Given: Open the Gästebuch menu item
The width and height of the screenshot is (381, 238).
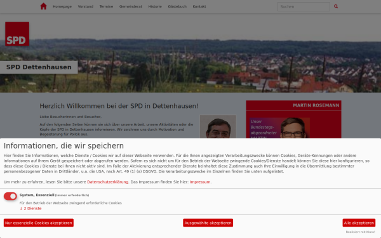Looking at the screenshot, I should [x=177, y=6].
